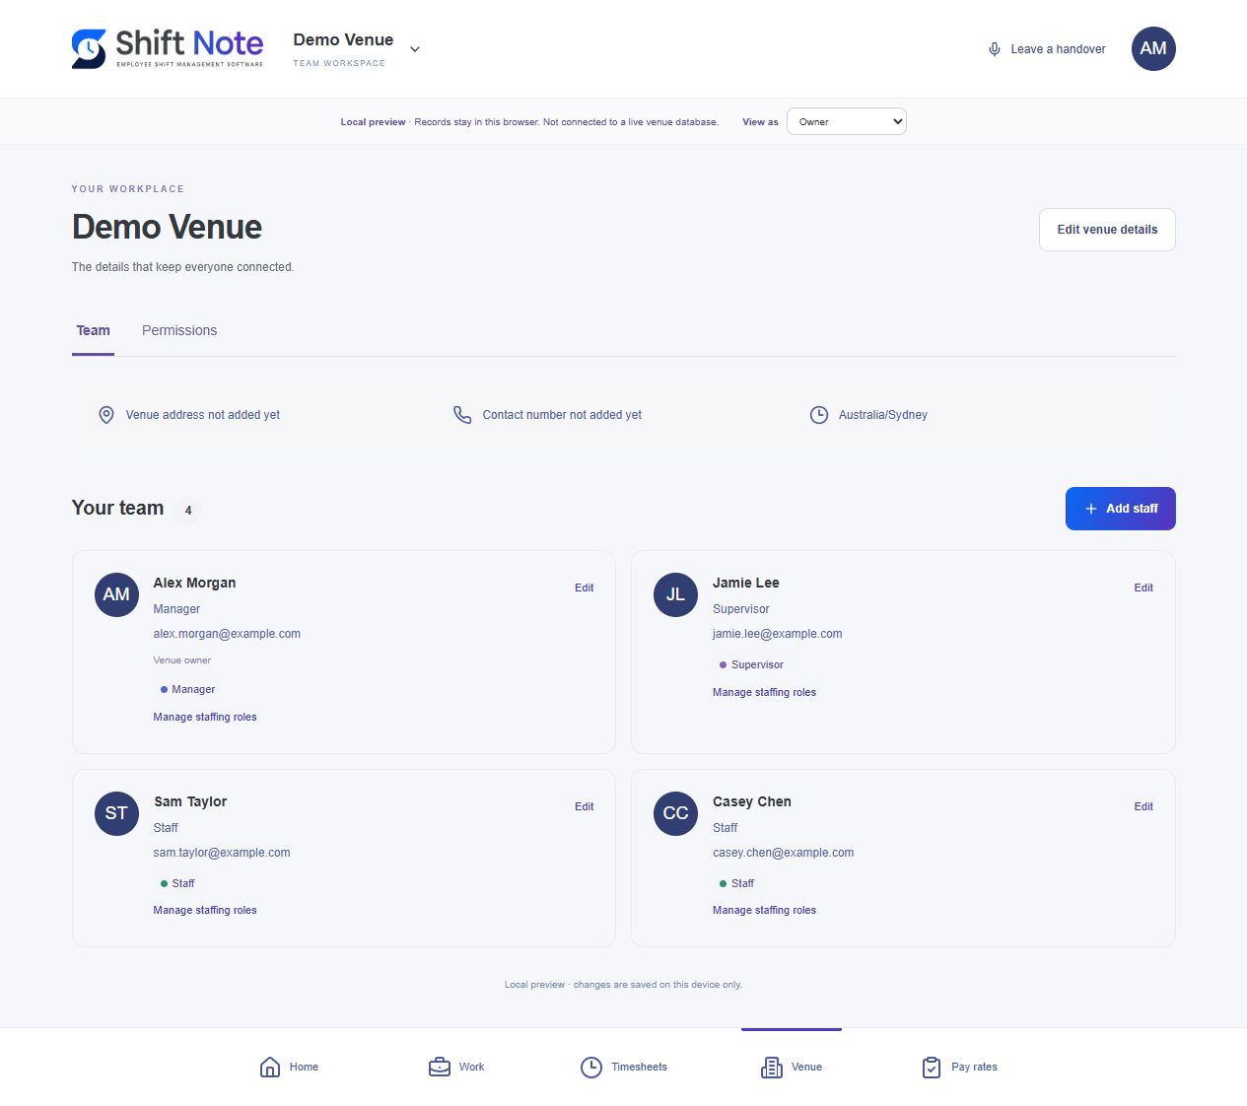Click the Alex Morgan name heading
This screenshot has width=1247, height=1106.
coord(194,583)
